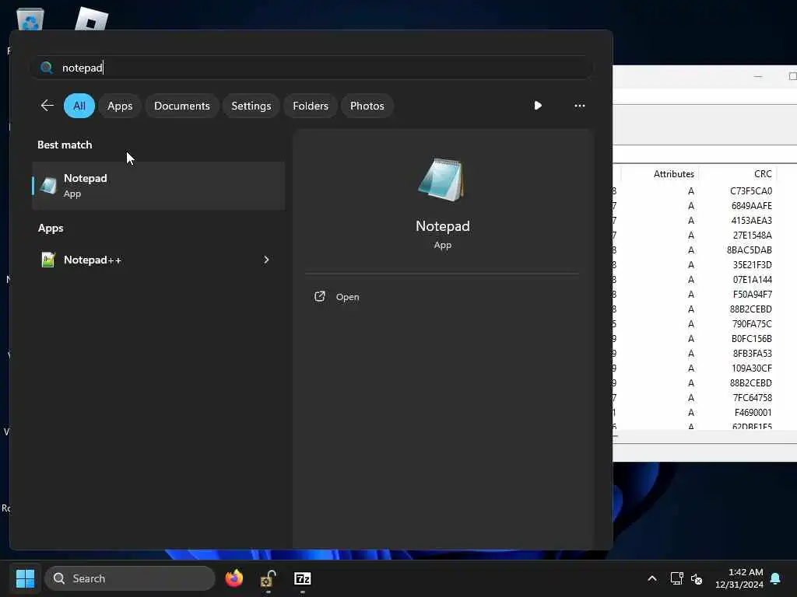Switch to the Apps filter tab

pyautogui.click(x=120, y=106)
